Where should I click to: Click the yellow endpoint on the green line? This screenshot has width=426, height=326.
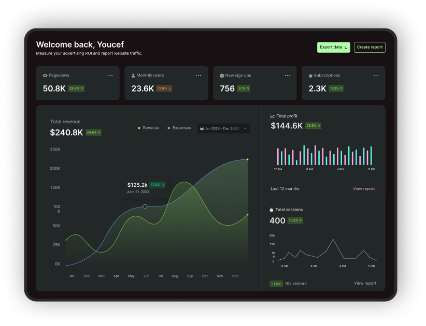(248, 215)
